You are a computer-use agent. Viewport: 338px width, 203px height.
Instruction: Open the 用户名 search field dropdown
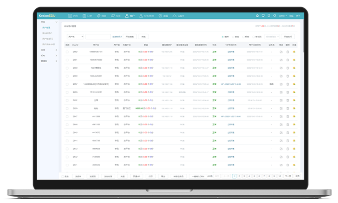(x=75, y=37)
